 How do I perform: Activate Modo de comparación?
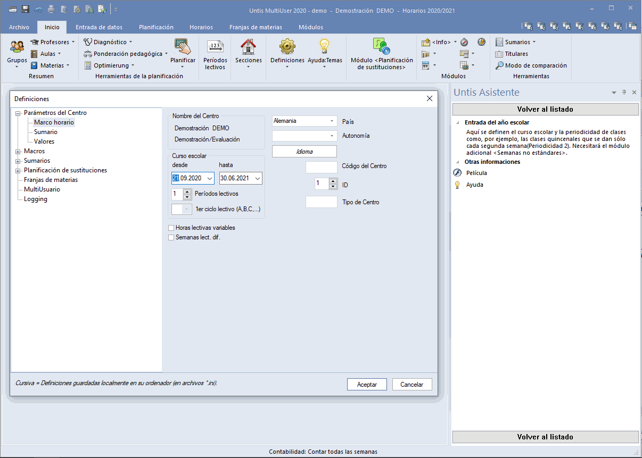click(531, 65)
